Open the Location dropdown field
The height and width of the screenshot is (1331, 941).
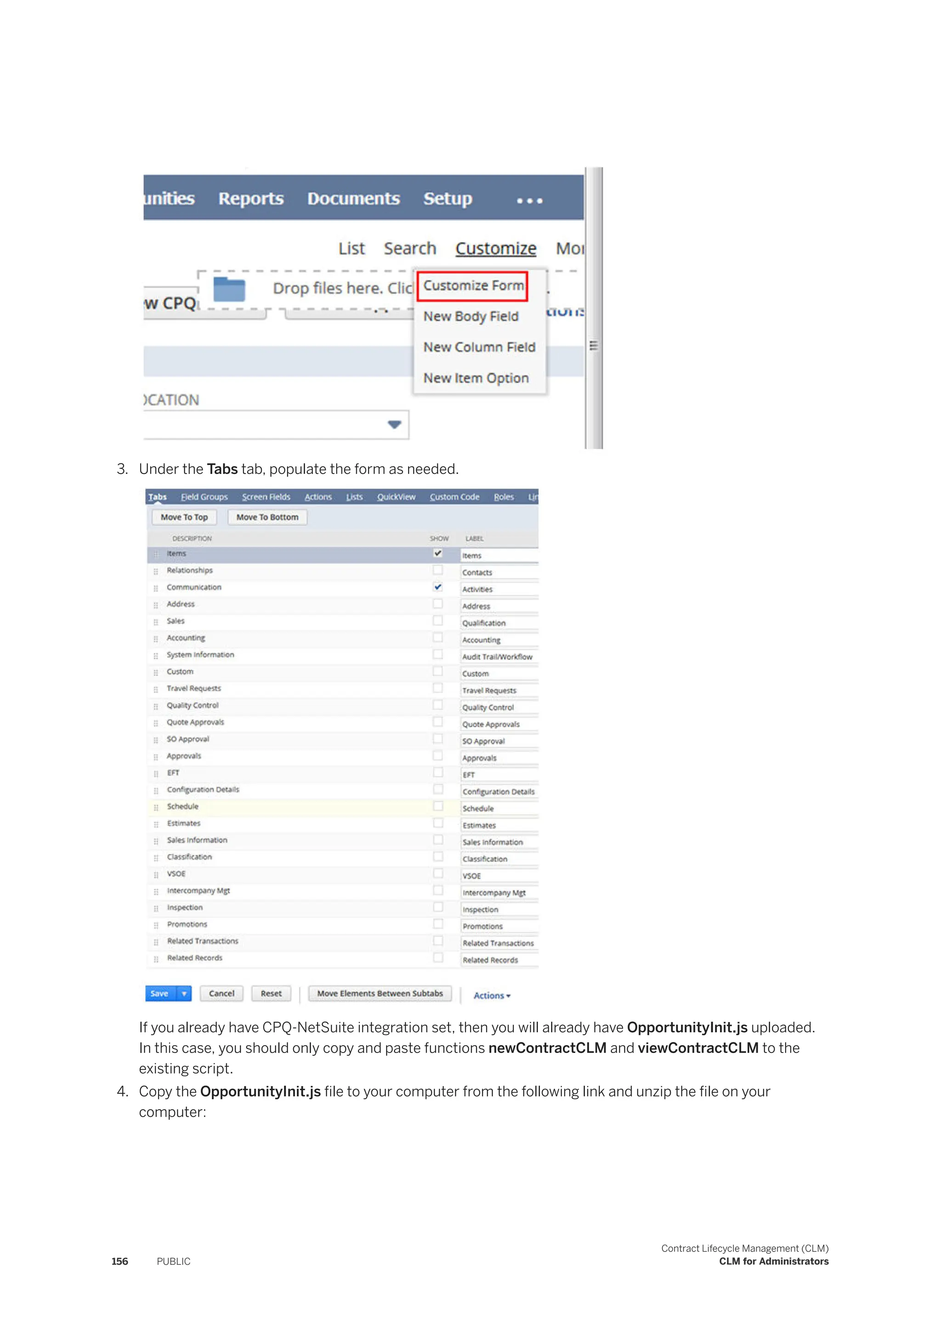[x=277, y=424]
